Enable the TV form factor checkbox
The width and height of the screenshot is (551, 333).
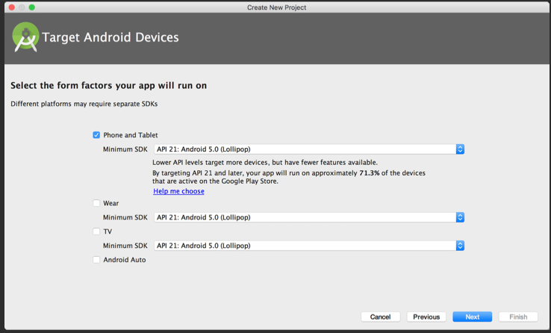pos(96,231)
